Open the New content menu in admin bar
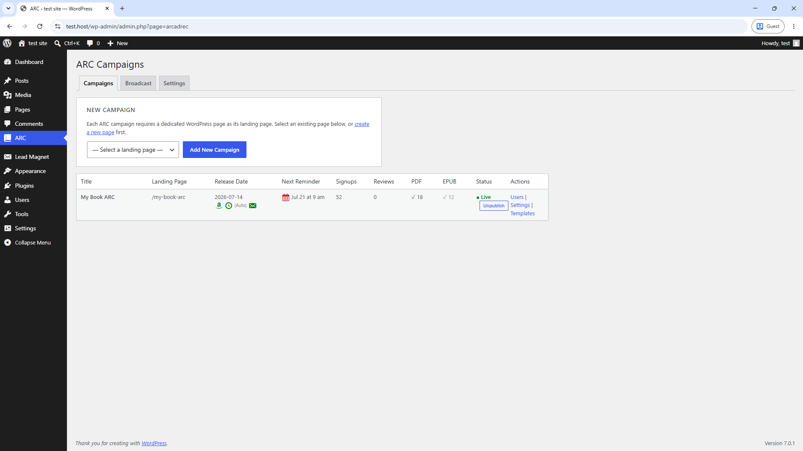This screenshot has width=803, height=451. (118, 43)
